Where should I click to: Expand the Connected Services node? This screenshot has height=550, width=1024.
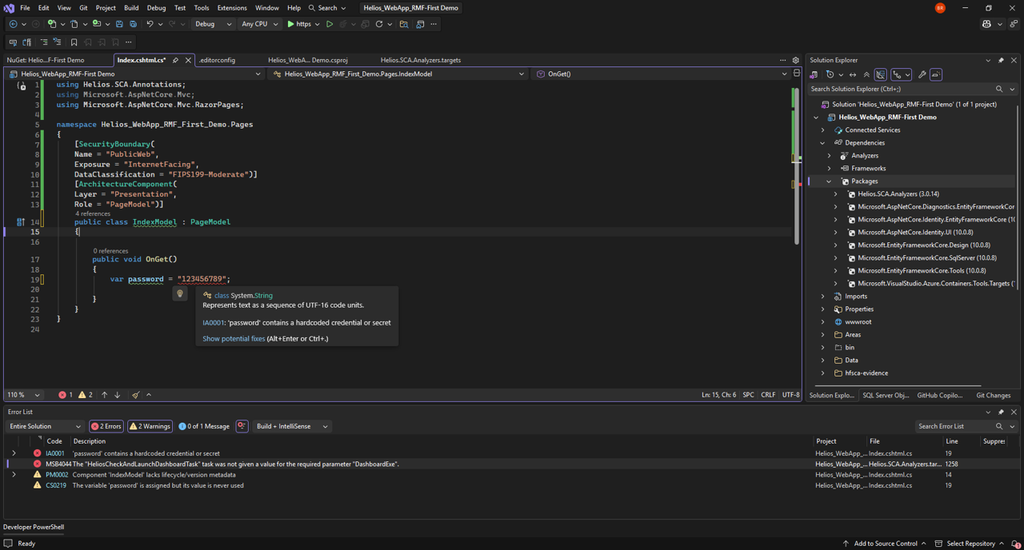pos(822,130)
